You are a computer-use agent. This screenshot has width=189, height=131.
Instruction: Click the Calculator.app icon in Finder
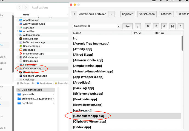click(x=21, y=57)
